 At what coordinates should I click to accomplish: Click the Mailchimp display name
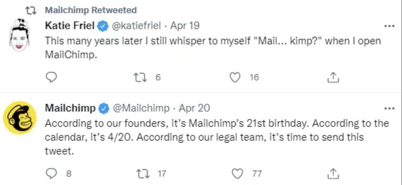coord(70,108)
